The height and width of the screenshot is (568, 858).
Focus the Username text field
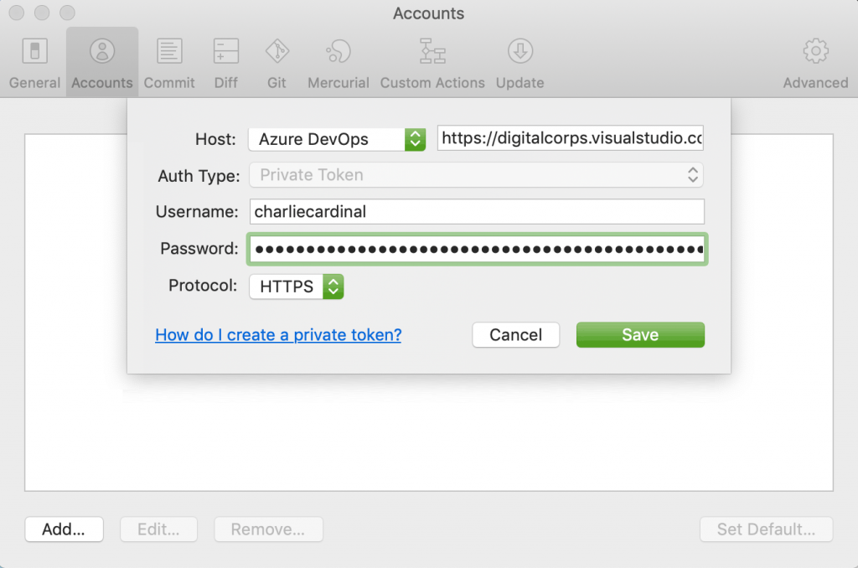[x=478, y=212]
